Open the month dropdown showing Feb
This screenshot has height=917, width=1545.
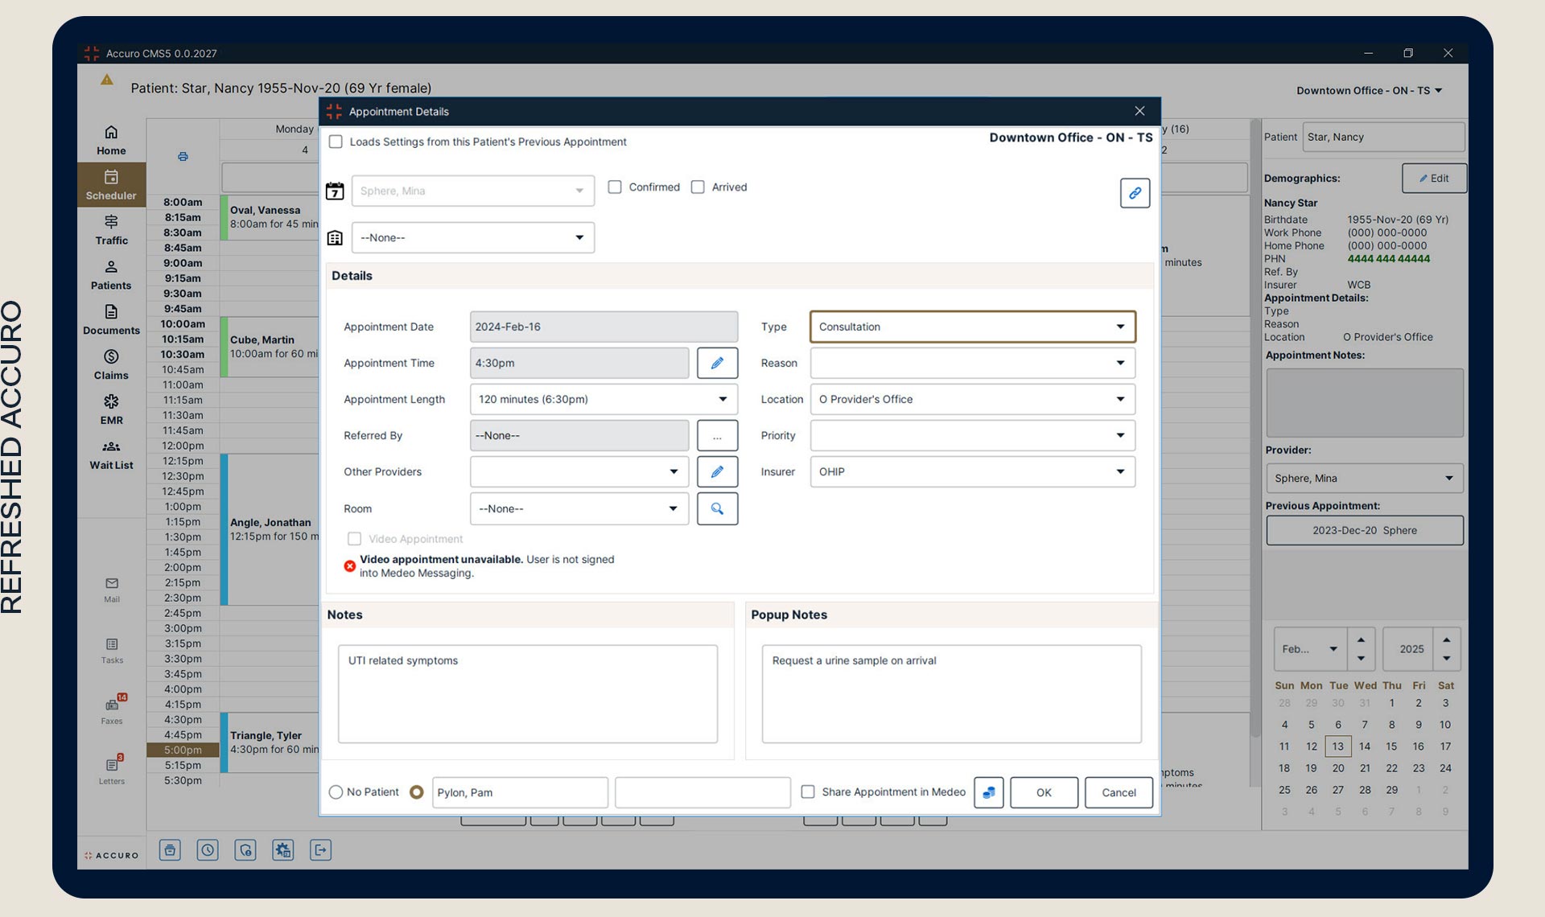(x=1309, y=648)
